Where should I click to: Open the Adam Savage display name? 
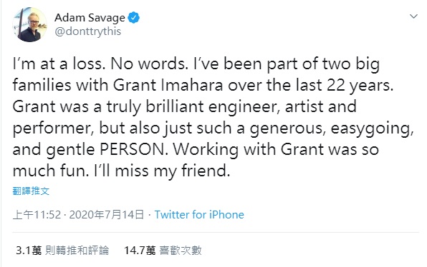[90, 18]
